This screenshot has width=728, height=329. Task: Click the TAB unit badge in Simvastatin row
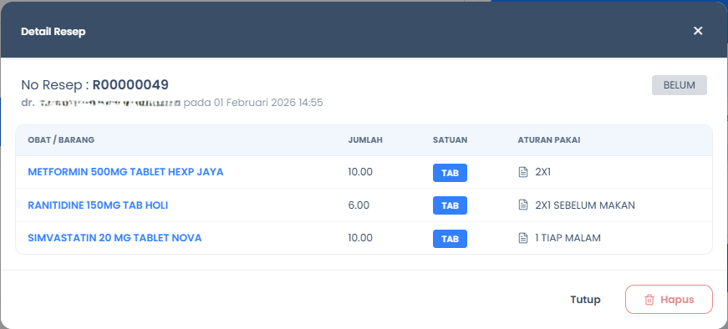tap(450, 239)
